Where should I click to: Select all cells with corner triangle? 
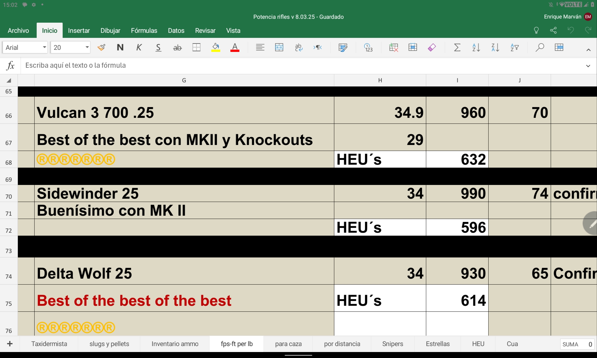click(x=9, y=80)
